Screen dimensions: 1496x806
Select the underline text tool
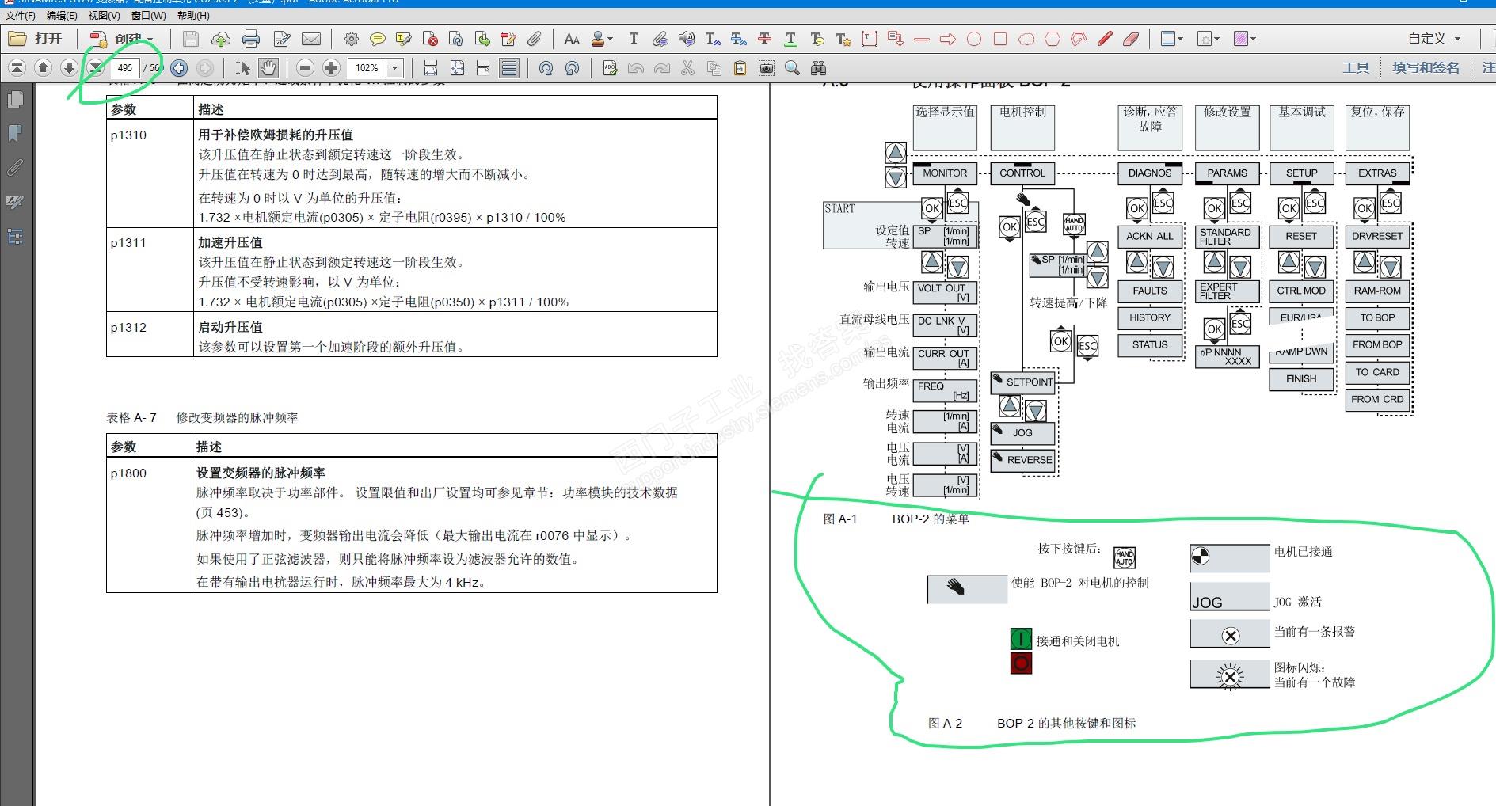pos(790,39)
